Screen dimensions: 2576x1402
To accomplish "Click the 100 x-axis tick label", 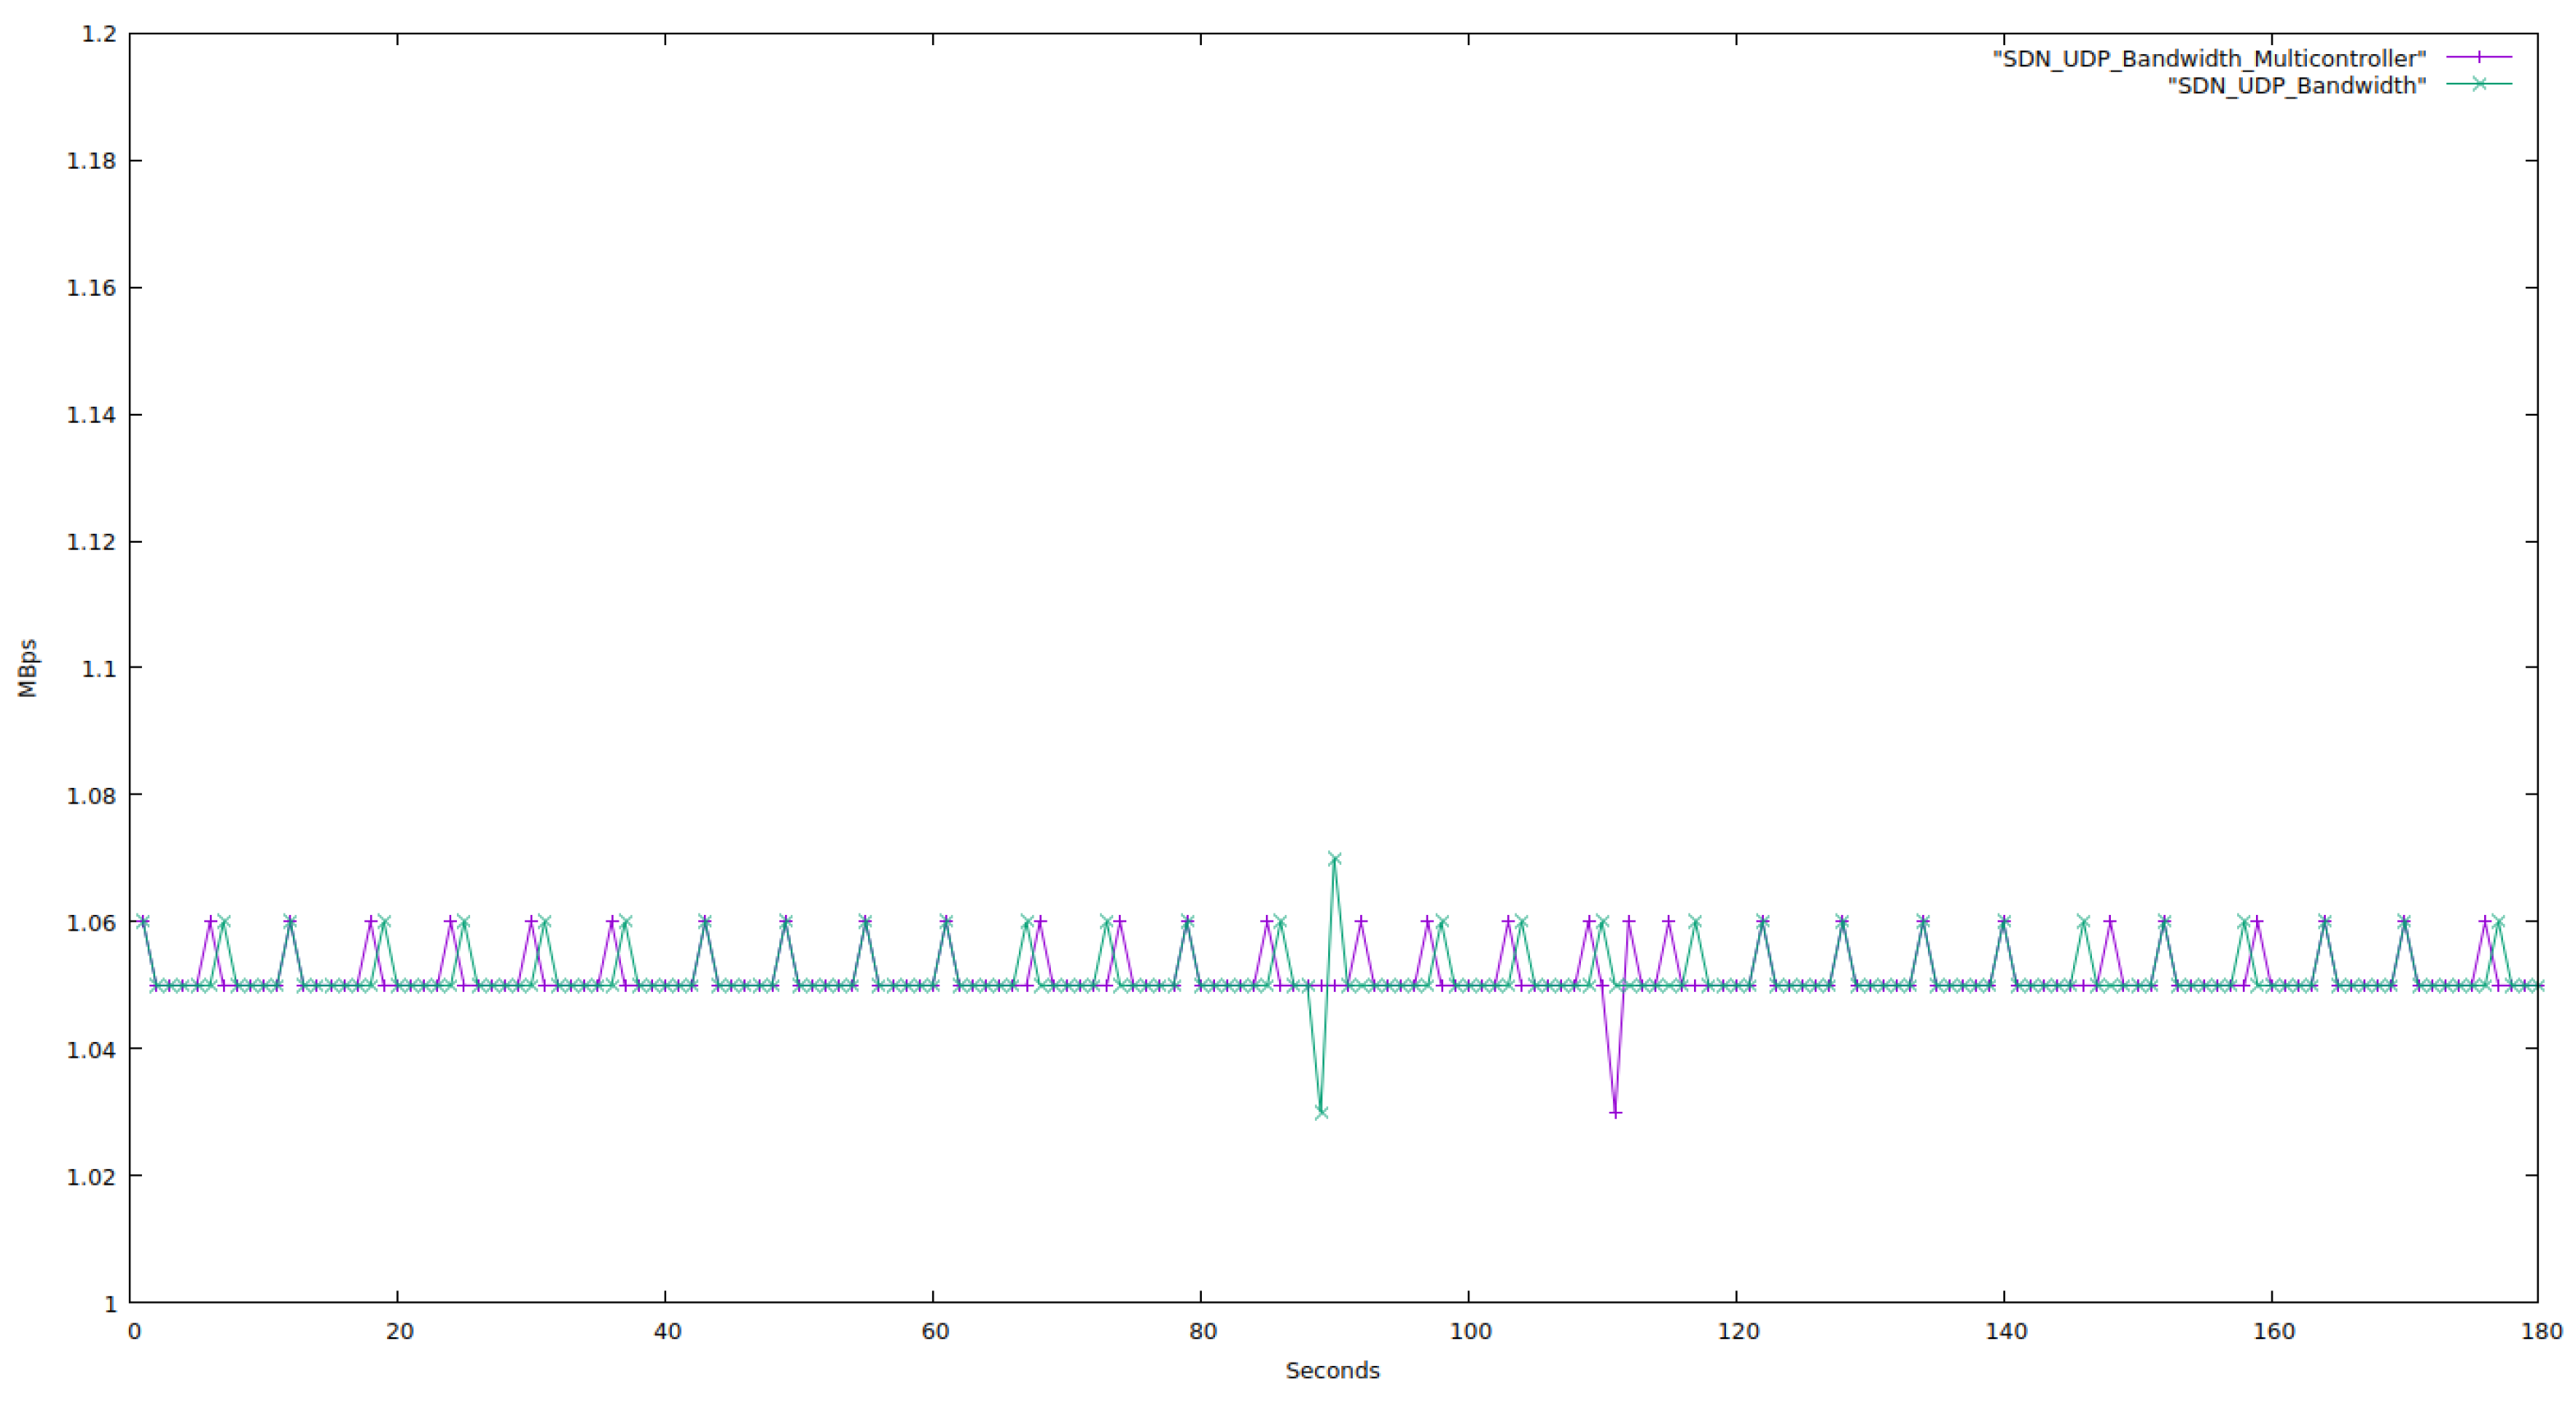I will 1470,1331.
